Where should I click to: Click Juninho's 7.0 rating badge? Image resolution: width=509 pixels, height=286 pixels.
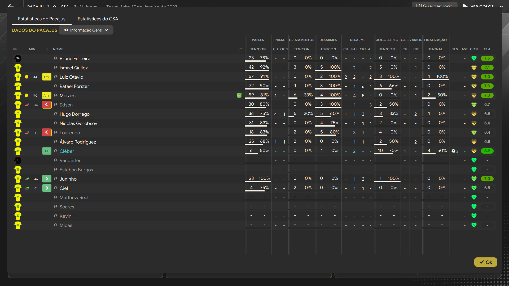pos(487,179)
